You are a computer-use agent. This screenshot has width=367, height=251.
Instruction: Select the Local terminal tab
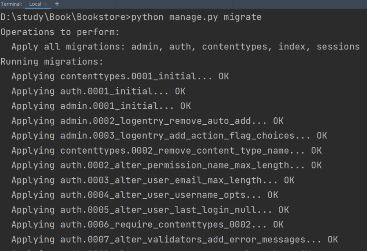(x=35, y=4)
